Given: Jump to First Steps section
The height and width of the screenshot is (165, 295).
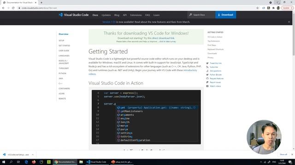Looking at the screenshot, I should point(212,45).
